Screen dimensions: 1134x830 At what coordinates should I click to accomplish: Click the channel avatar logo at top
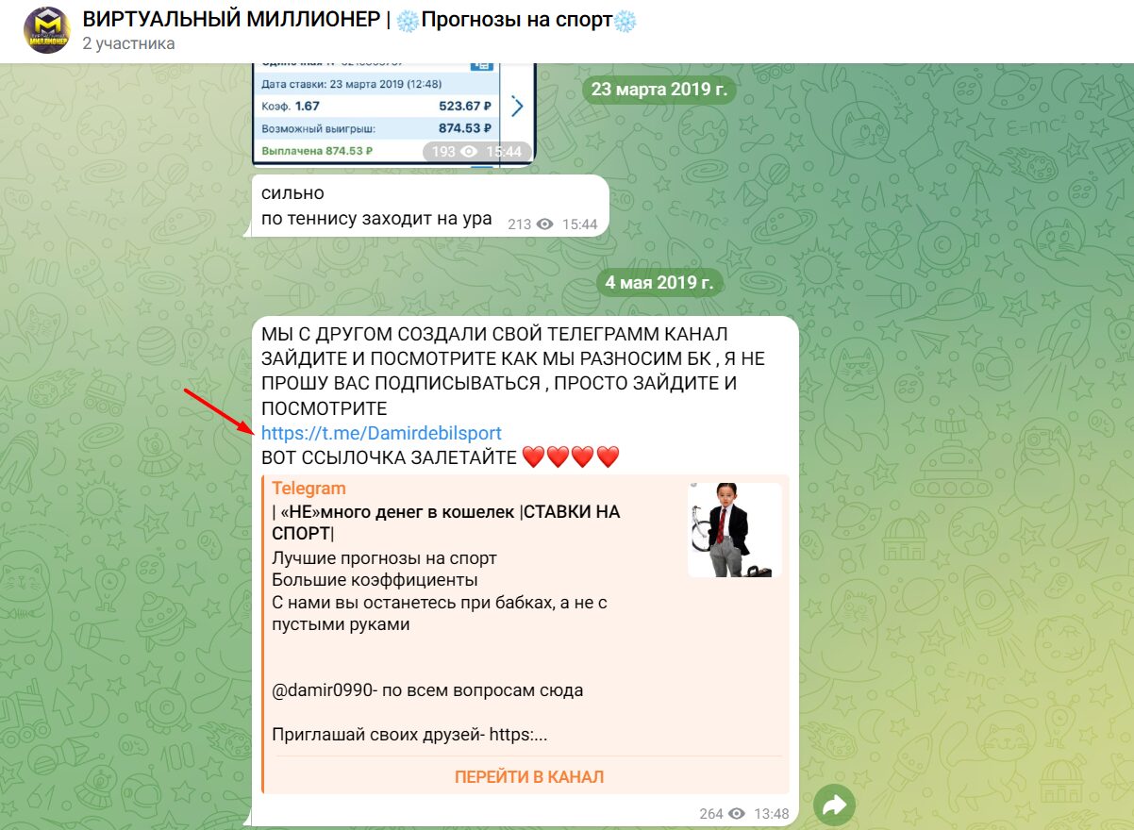(x=47, y=30)
